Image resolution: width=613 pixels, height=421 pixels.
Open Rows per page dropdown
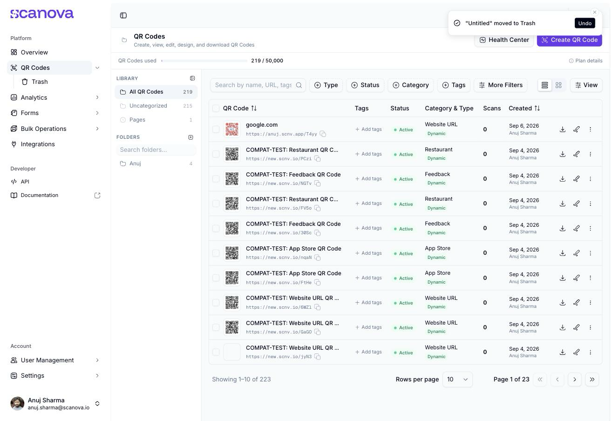point(457,380)
